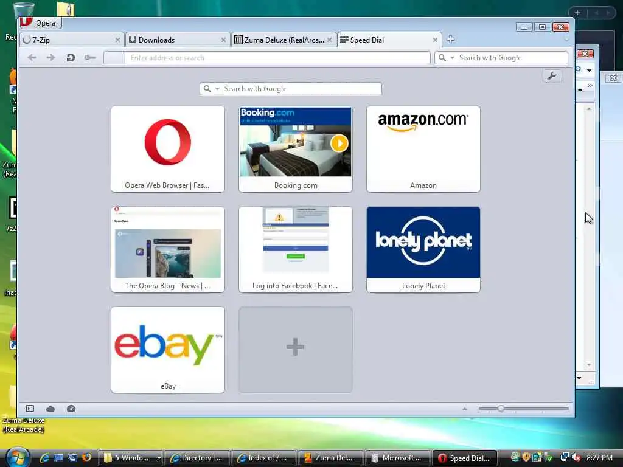
Task: Open the toolbar search engine dropdown arrow
Action: (452, 58)
